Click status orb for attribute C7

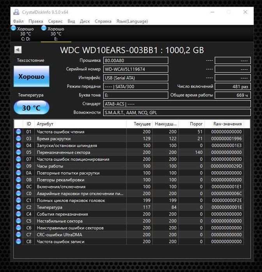pyautogui.click(x=18, y=235)
